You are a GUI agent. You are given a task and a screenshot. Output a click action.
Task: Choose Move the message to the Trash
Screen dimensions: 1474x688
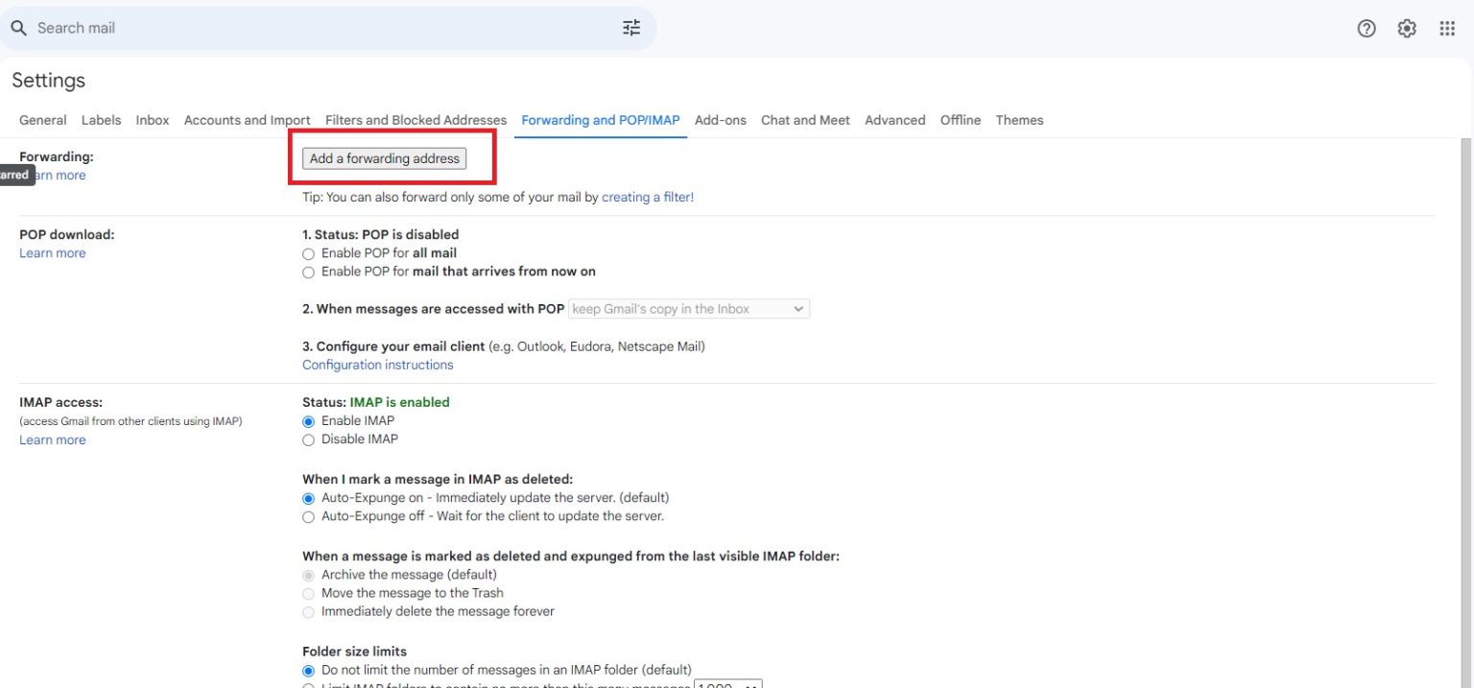point(308,593)
